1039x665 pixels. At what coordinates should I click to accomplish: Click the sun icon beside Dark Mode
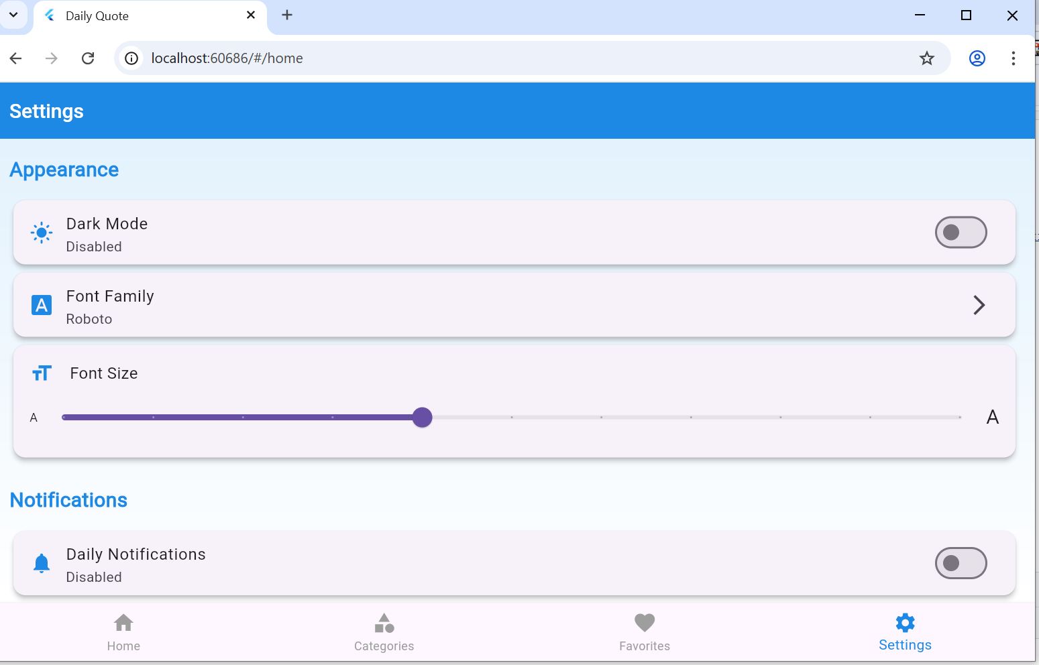(x=42, y=233)
